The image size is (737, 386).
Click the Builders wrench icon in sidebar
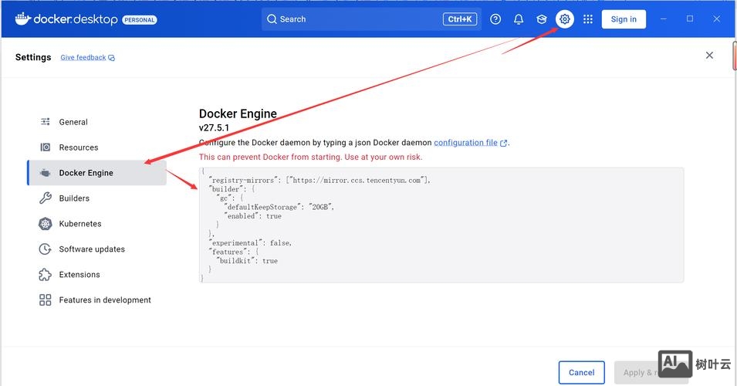click(45, 198)
